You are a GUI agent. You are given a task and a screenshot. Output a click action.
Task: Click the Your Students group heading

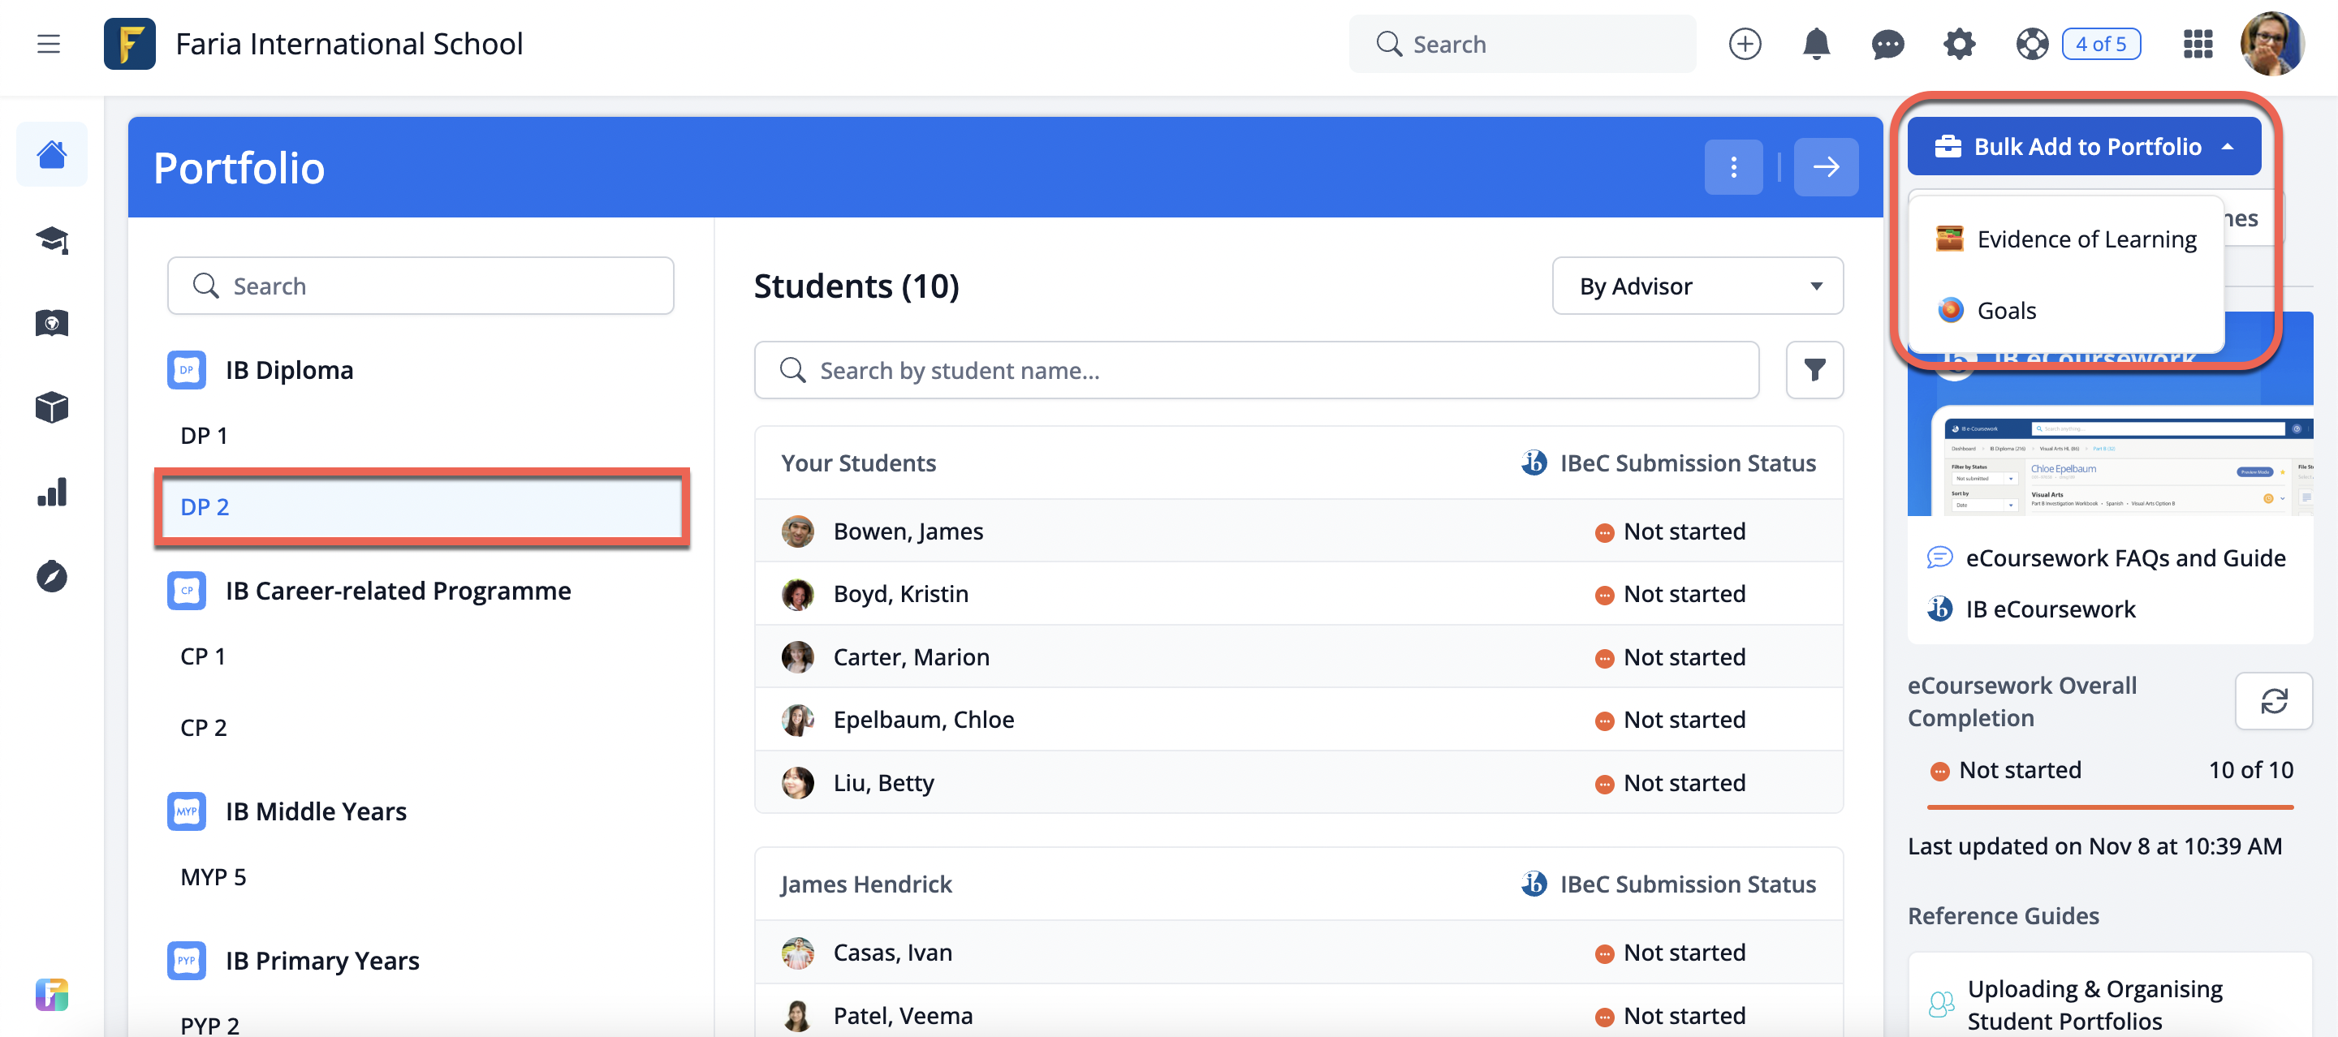click(x=858, y=463)
